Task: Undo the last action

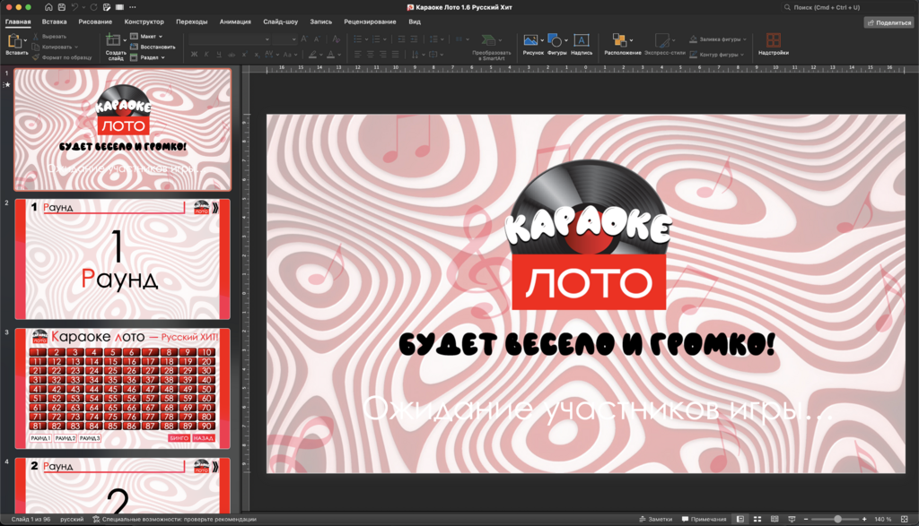Action: click(x=75, y=7)
